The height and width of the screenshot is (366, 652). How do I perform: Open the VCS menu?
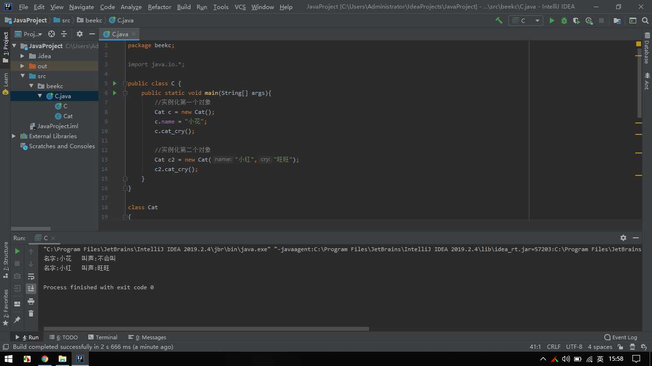[240, 7]
